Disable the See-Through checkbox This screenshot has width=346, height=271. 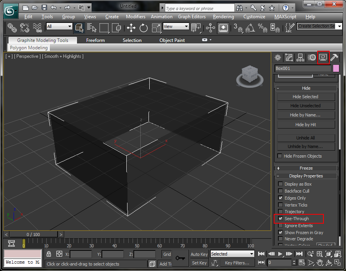tap(281, 219)
